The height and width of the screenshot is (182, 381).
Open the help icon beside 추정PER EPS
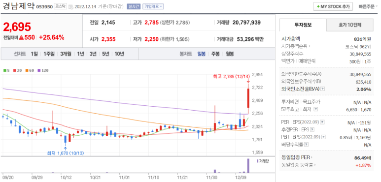[x=312, y=130]
